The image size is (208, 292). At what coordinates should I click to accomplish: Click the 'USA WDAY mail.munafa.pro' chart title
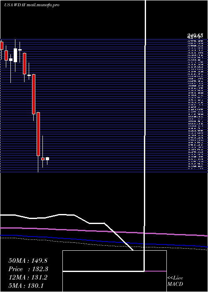point(32,5)
